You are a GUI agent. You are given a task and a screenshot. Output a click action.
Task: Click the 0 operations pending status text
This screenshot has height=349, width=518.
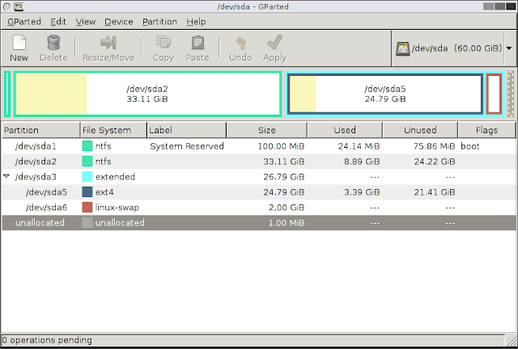(x=47, y=340)
